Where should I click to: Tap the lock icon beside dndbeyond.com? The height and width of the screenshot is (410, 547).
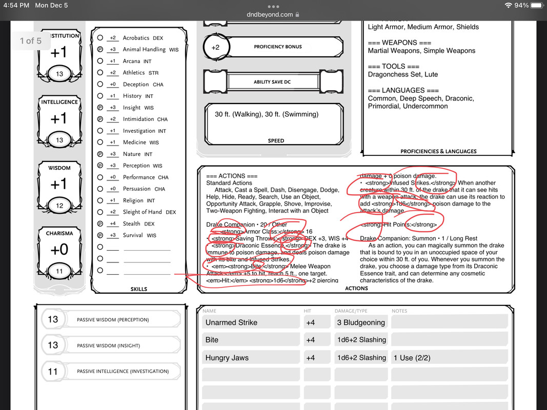coord(297,15)
